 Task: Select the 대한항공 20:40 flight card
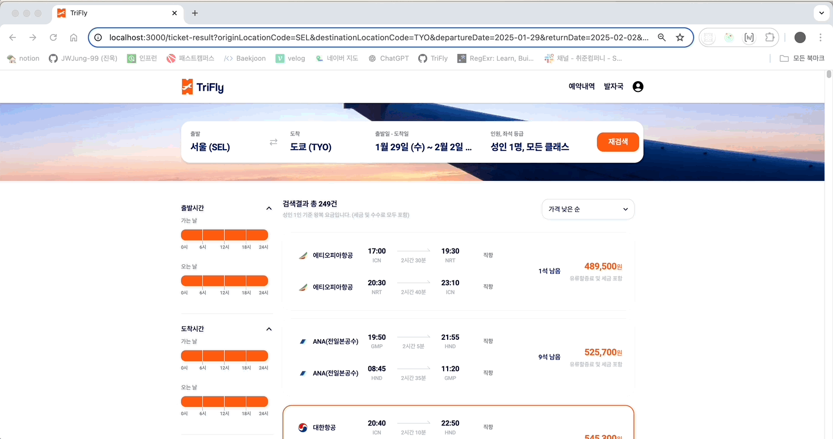tap(458, 423)
